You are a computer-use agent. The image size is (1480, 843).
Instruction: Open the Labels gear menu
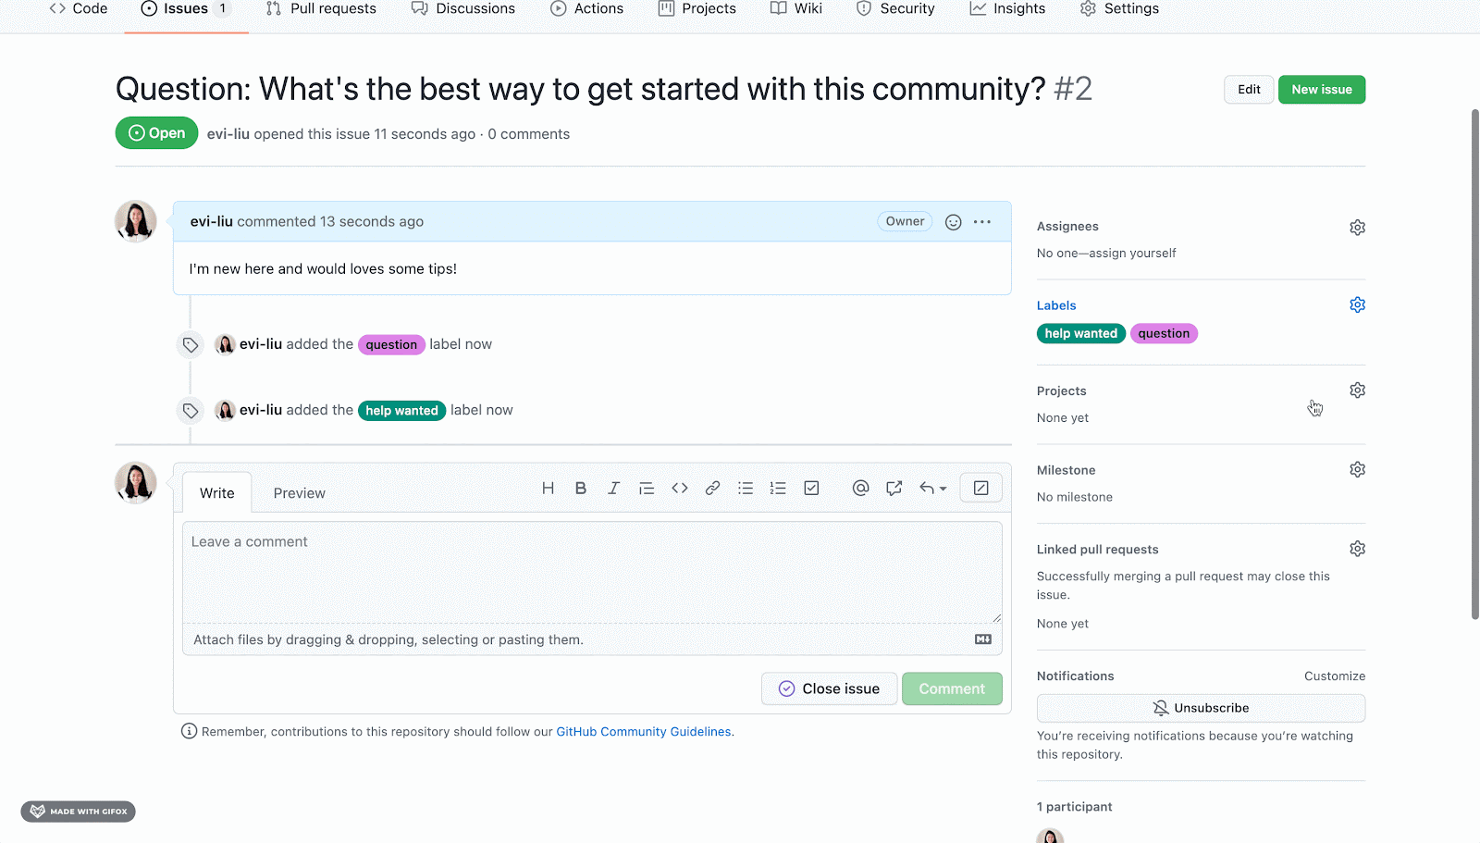click(1357, 305)
